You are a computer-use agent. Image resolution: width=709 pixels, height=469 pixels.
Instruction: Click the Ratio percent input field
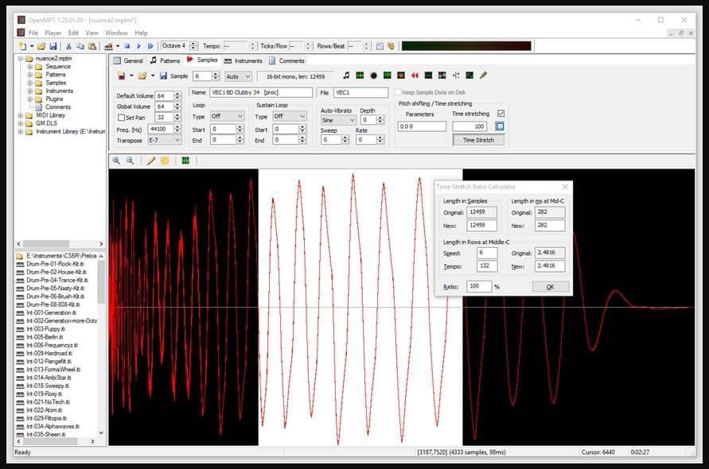click(x=479, y=286)
